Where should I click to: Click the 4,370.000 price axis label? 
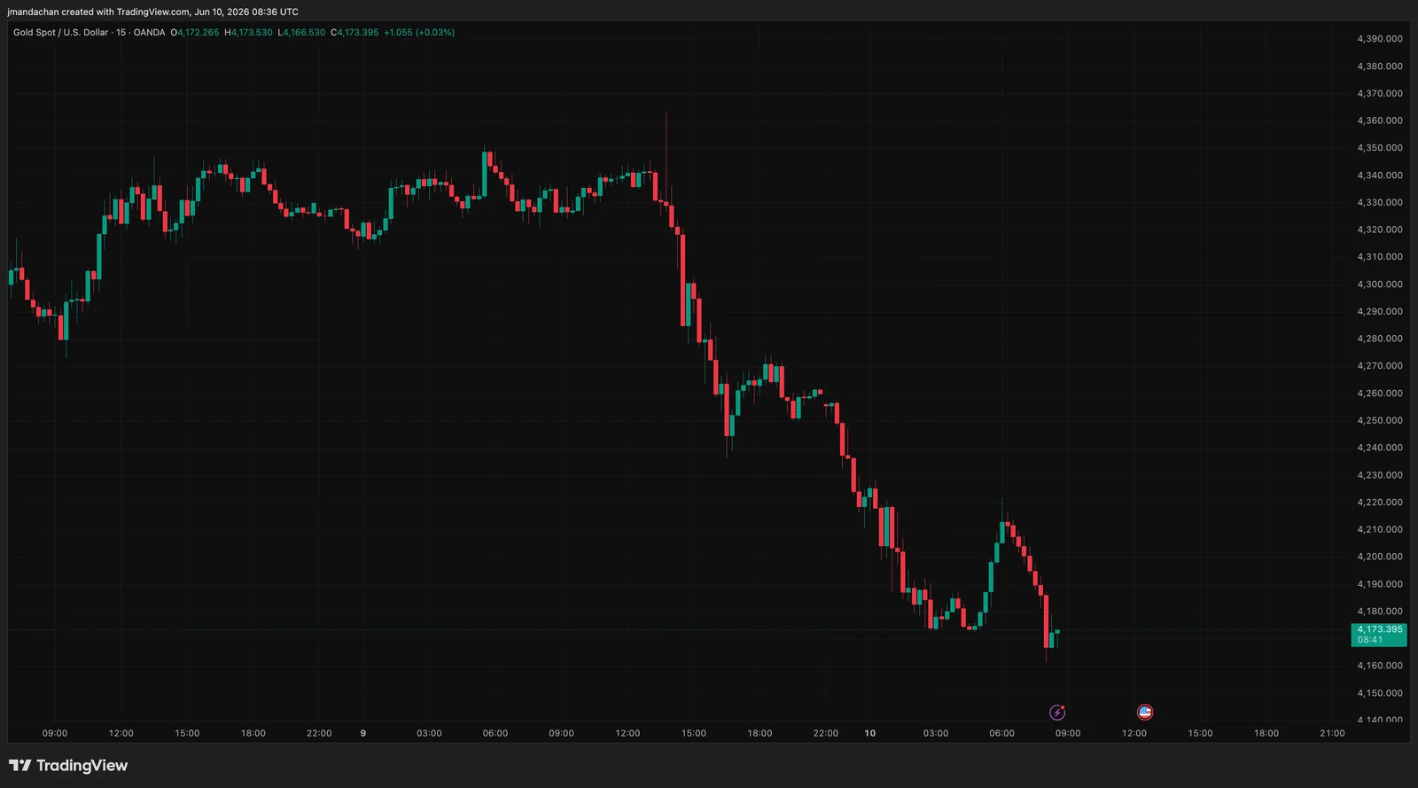pos(1380,93)
